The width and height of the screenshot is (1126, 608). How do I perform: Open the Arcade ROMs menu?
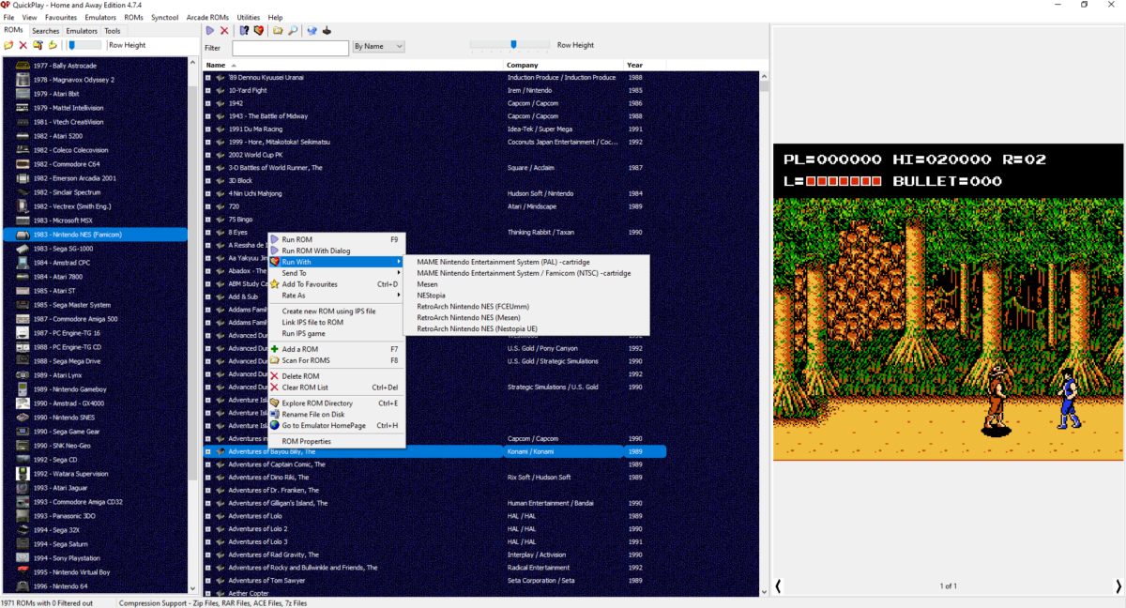tap(207, 18)
